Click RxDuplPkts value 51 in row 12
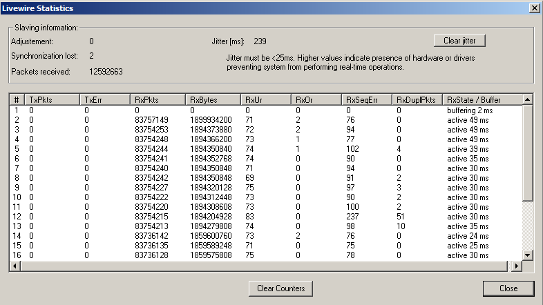The image size is (543, 305). pos(400,217)
